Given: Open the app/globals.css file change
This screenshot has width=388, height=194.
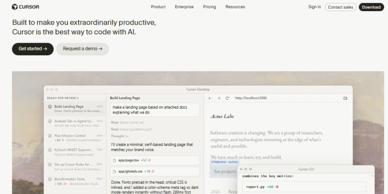Looking at the screenshot, I should tap(155, 172).
